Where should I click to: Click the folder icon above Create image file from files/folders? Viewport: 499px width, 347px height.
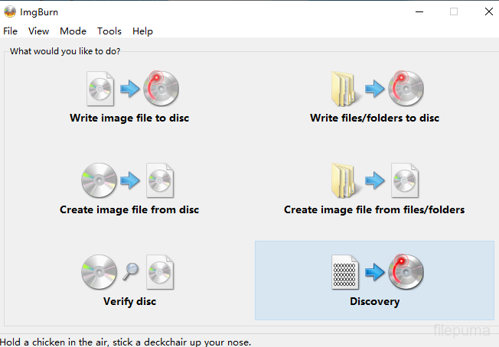coord(344,181)
